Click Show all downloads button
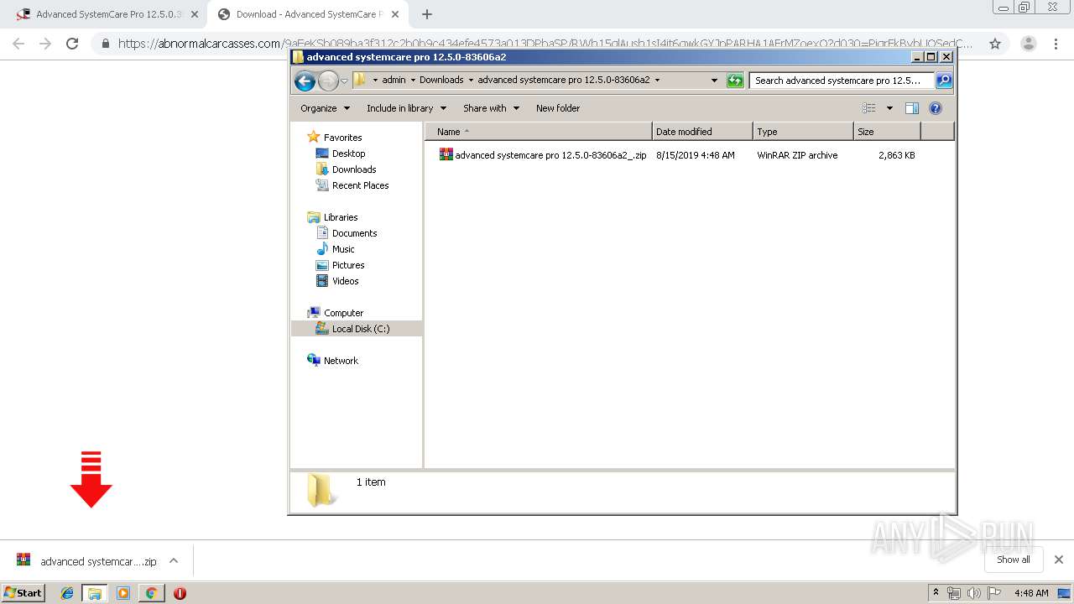 pos(1014,560)
